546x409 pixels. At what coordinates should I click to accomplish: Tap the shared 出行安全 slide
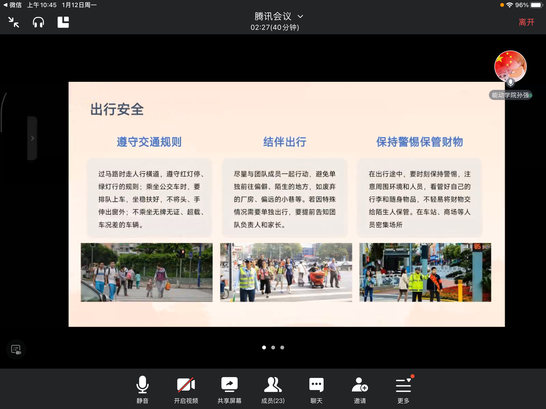[x=286, y=204]
